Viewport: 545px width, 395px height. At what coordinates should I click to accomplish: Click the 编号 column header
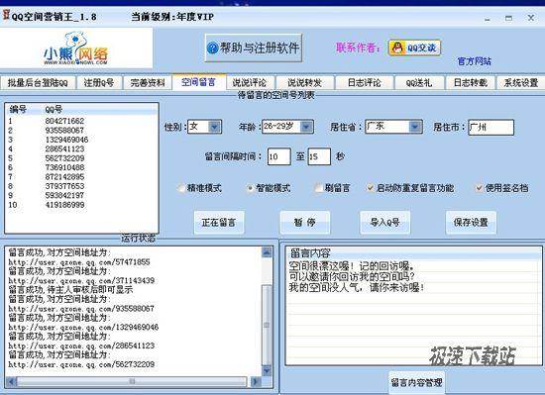point(18,109)
